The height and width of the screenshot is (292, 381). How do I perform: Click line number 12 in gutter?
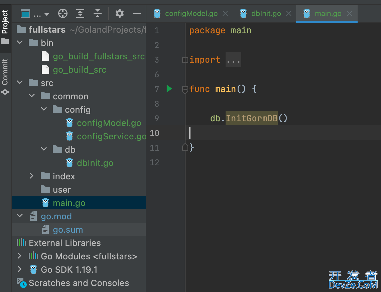[154, 162]
